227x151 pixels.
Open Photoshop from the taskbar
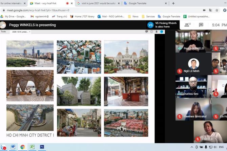pyautogui.click(x=42, y=147)
